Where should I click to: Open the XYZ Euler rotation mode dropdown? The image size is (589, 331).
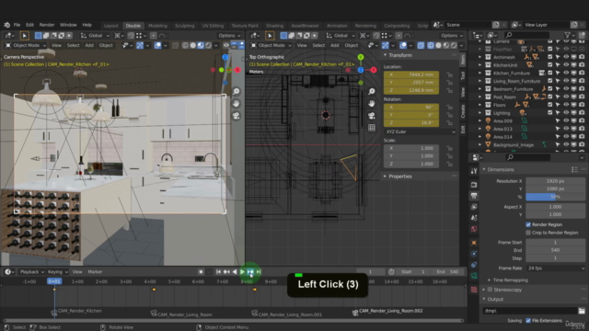point(420,131)
